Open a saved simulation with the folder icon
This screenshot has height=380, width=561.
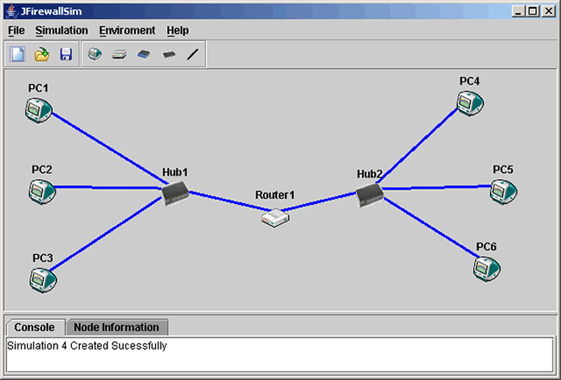(x=42, y=54)
